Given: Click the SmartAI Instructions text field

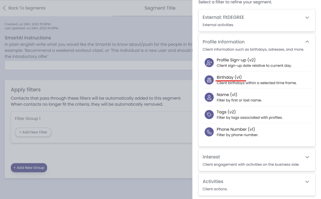Looking at the screenshot, I should coord(98,65).
